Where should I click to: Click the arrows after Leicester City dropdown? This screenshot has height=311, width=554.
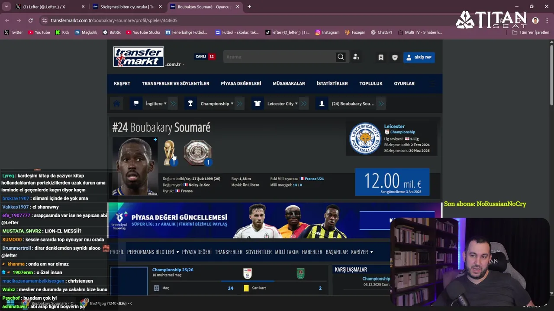tap(304, 104)
